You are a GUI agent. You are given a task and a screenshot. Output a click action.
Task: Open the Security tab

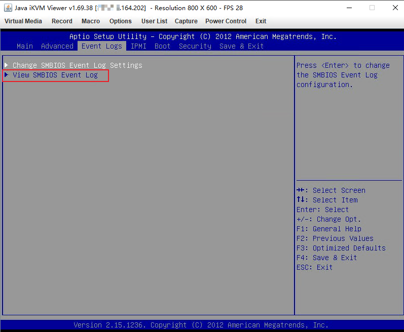pos(195,46)
